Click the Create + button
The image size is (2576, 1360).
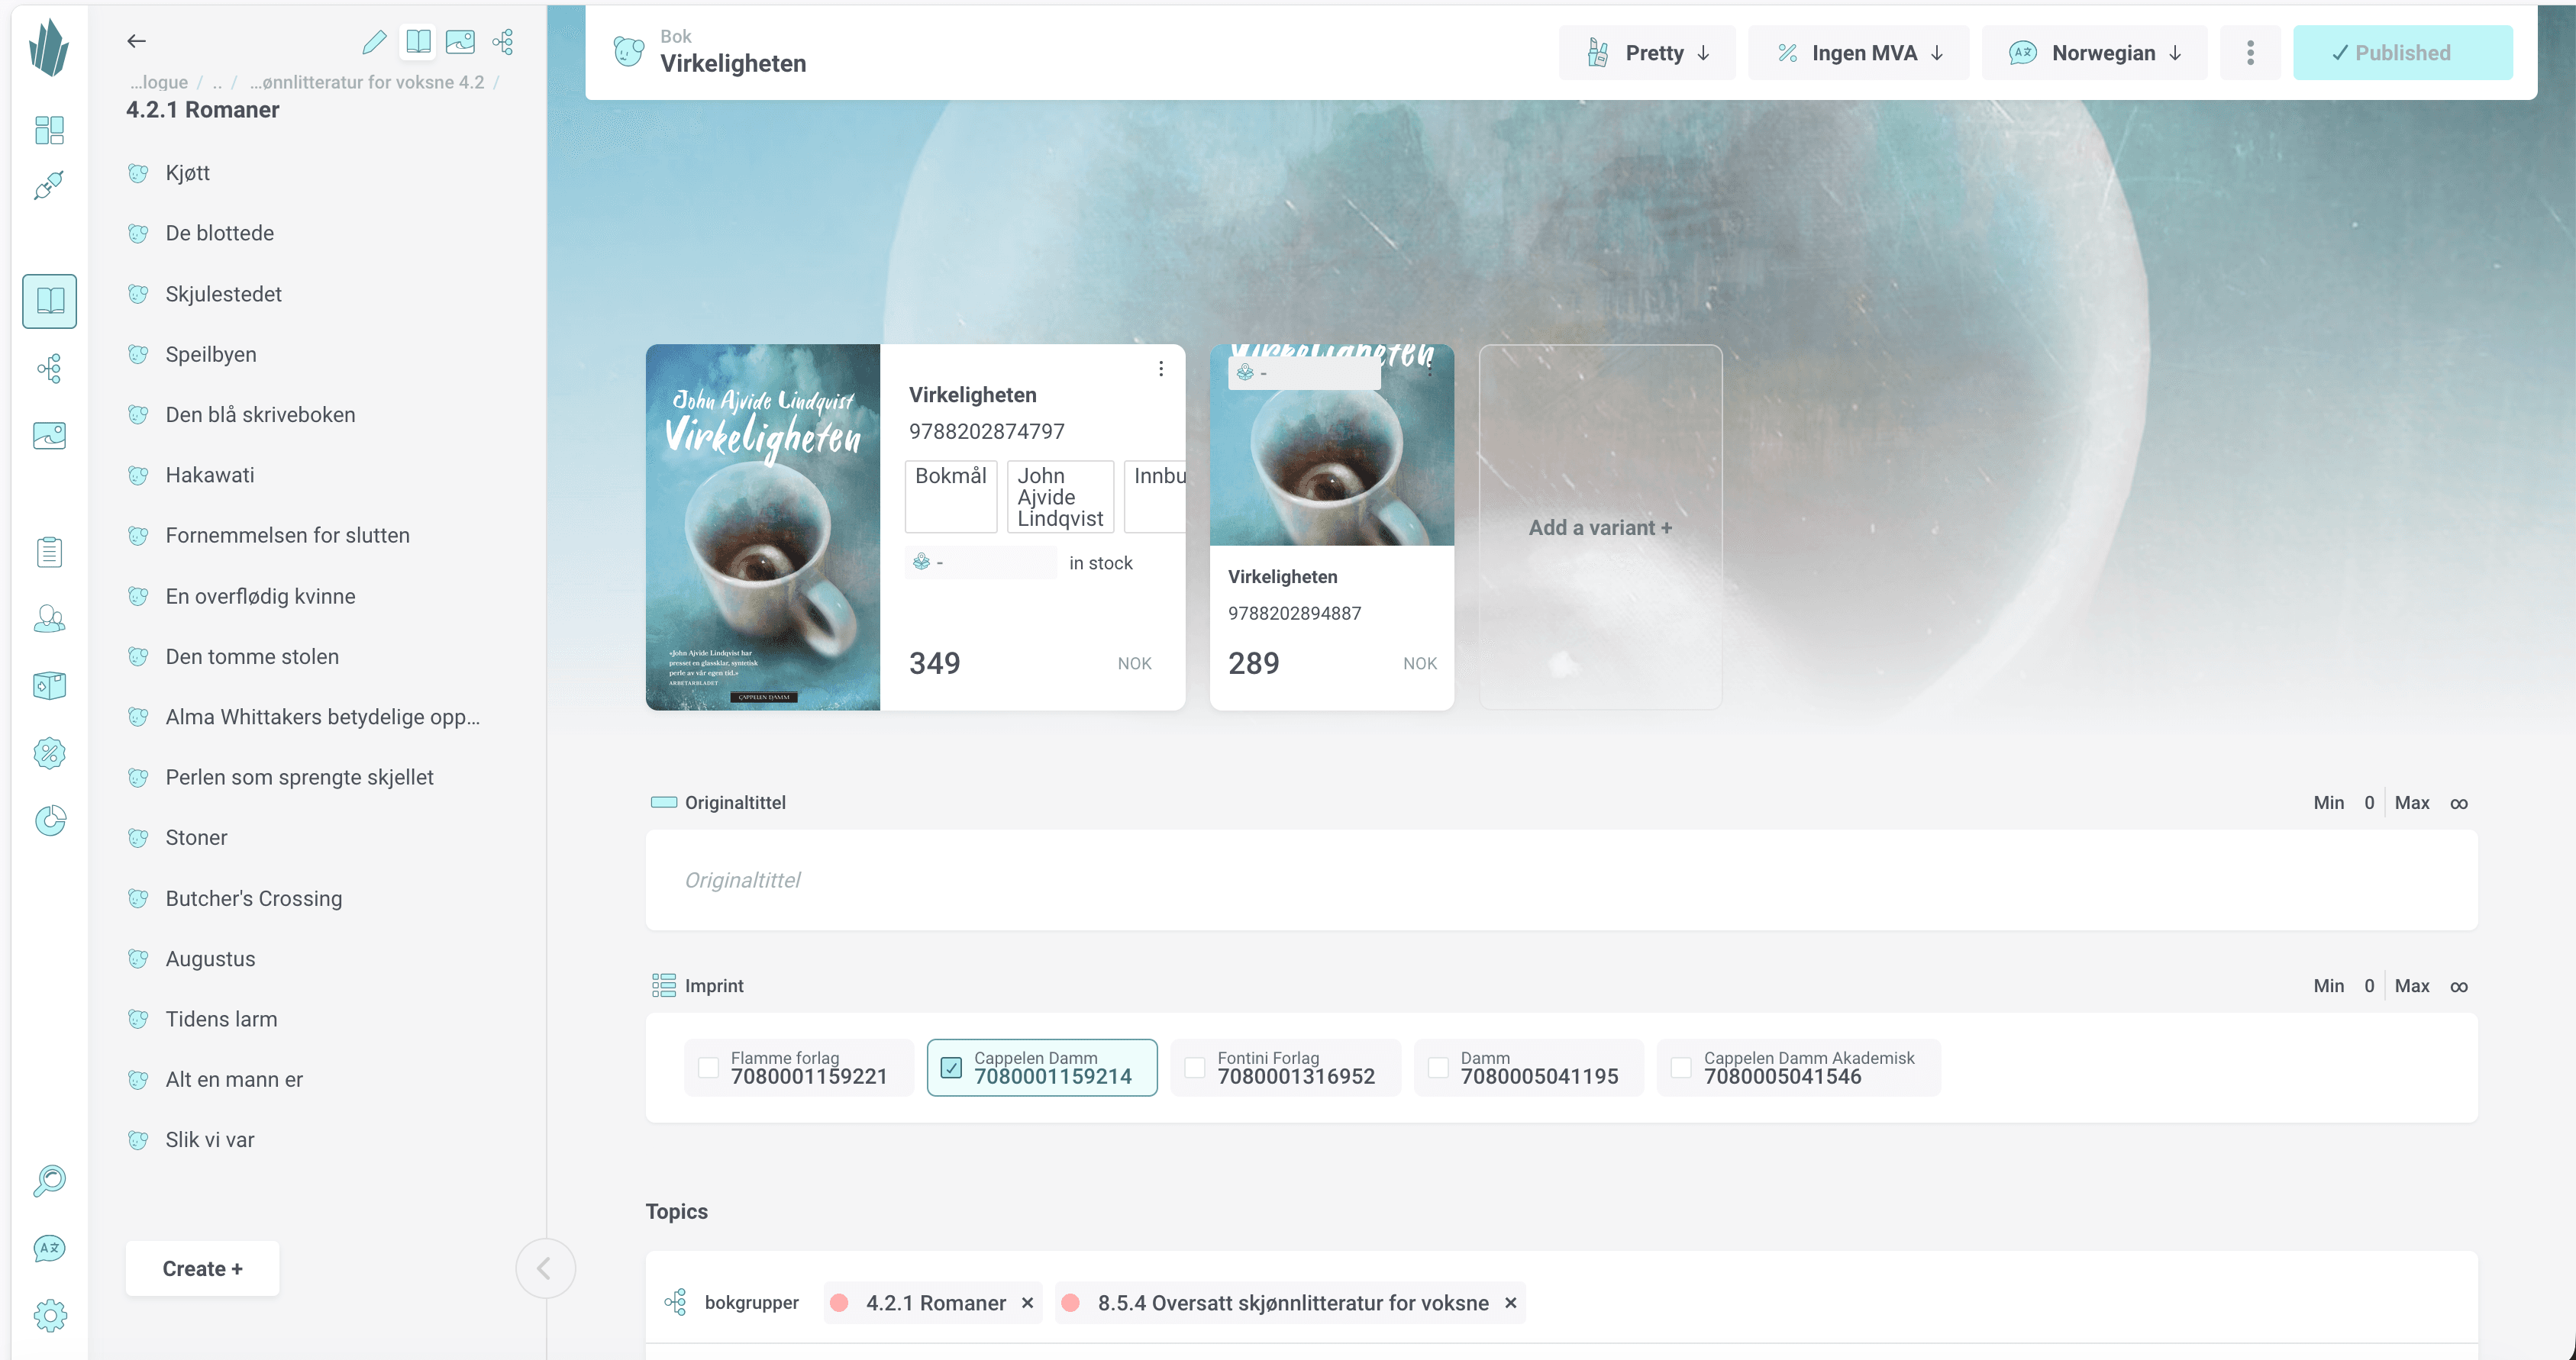tap(202, 1268)
